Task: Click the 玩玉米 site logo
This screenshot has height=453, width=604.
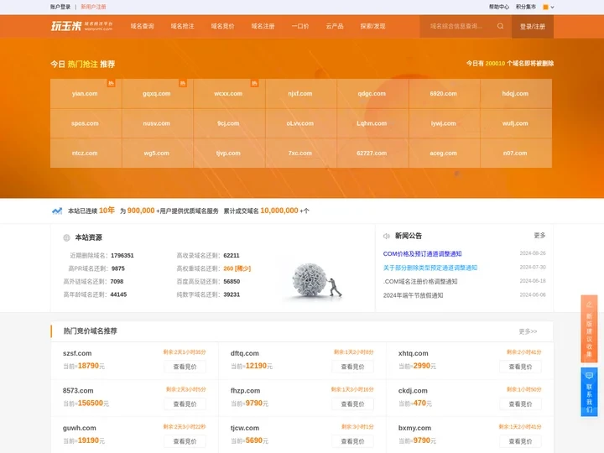Action: pyautogui.click(x=81, y=26)
